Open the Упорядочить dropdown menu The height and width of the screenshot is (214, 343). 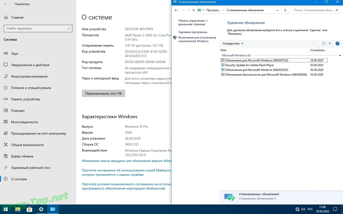233,44
